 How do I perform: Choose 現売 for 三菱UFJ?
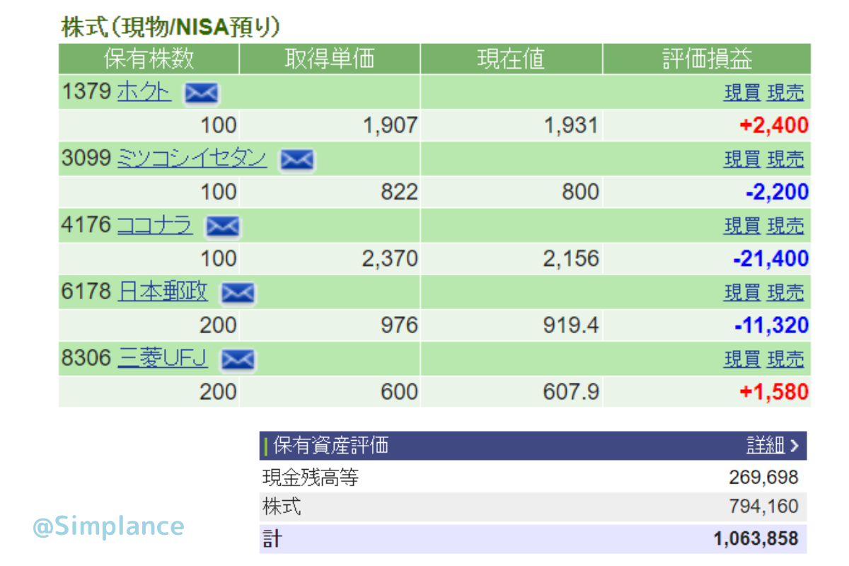785,359
